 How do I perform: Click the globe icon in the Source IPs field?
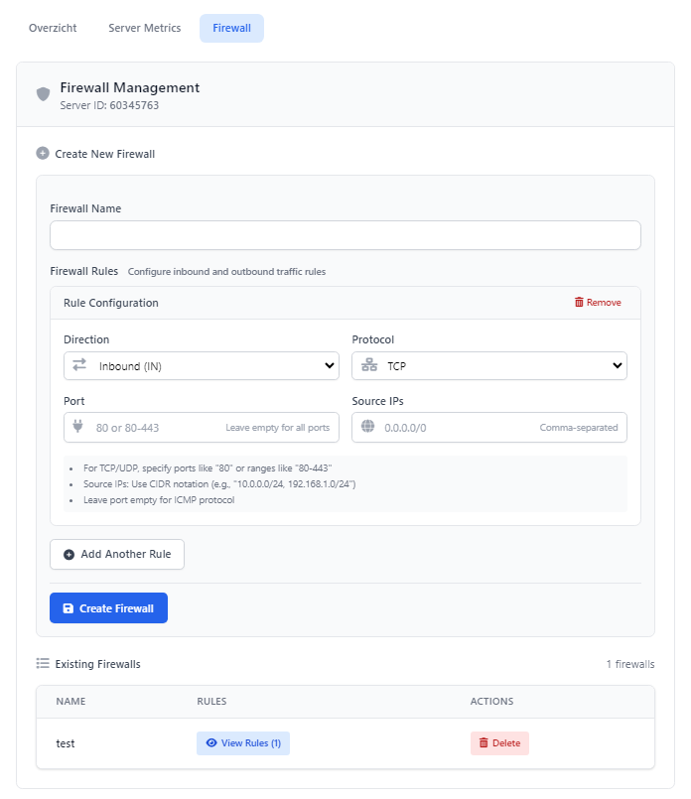pos(368,426)
